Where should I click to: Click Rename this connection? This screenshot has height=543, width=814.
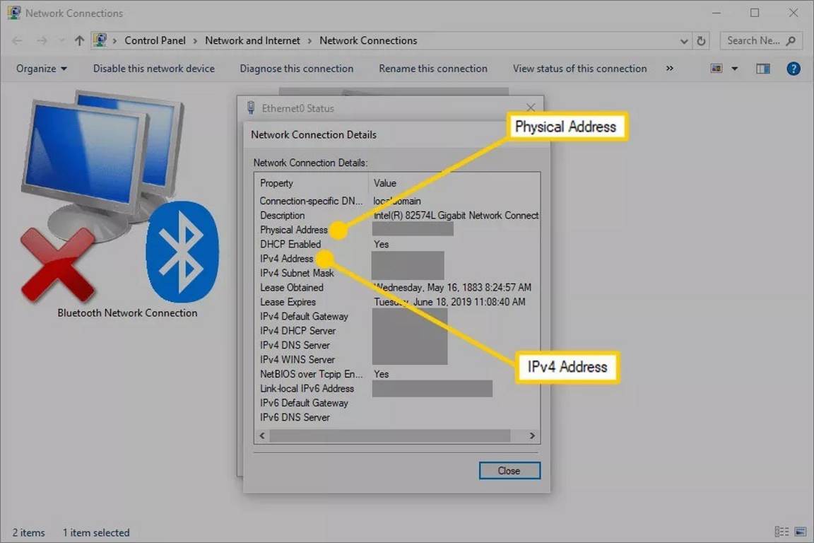coord(432,69)
